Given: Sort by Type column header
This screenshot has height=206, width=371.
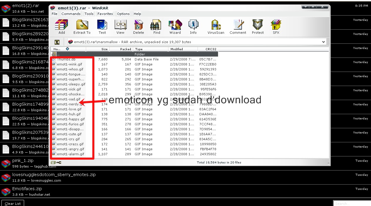Looking at the screenshot, I should point(151,49).
